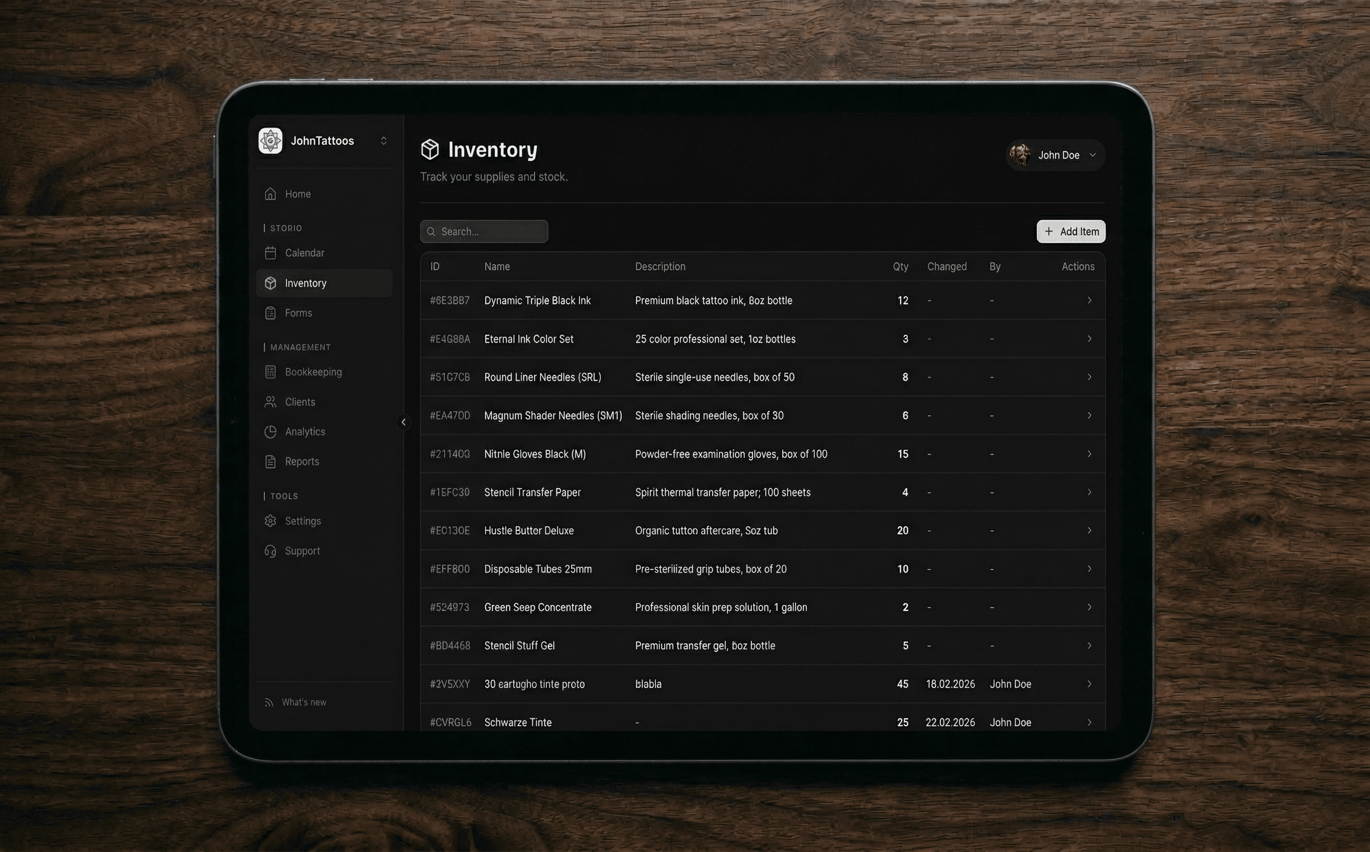
Task: Go to the Reports menu item
Action: [301, 462]
